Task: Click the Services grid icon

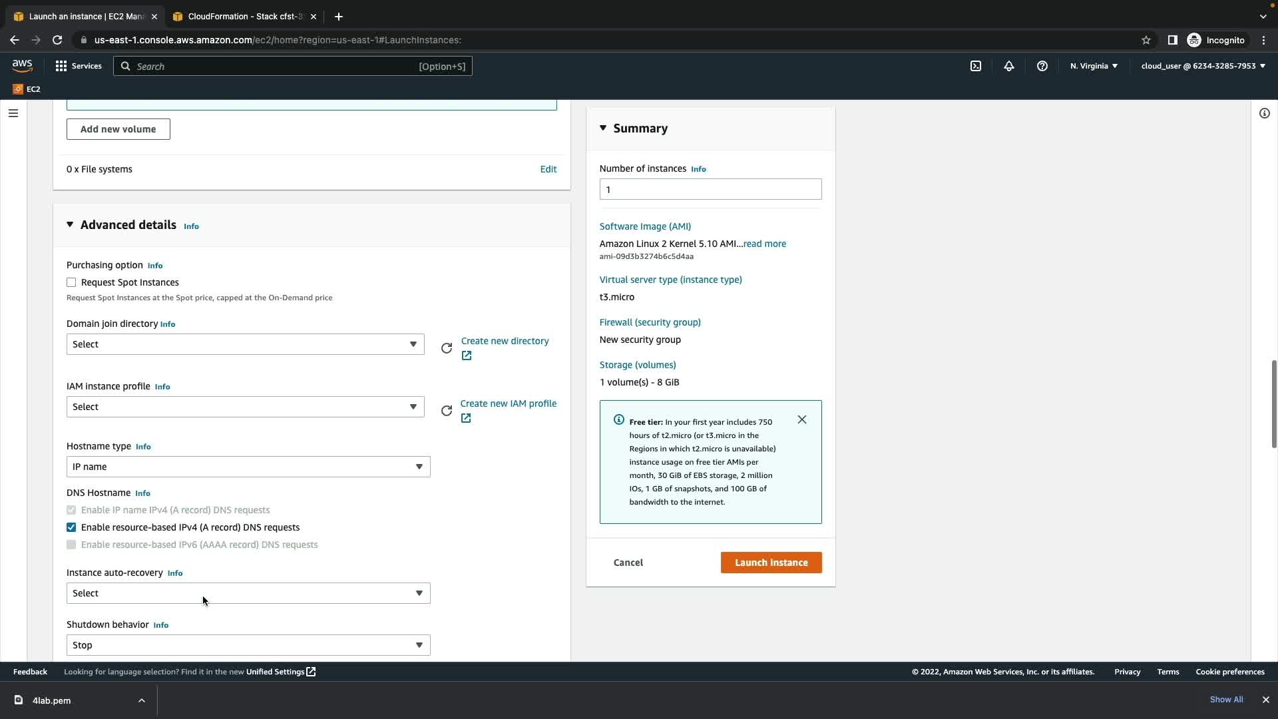Action: coord(61,66)
